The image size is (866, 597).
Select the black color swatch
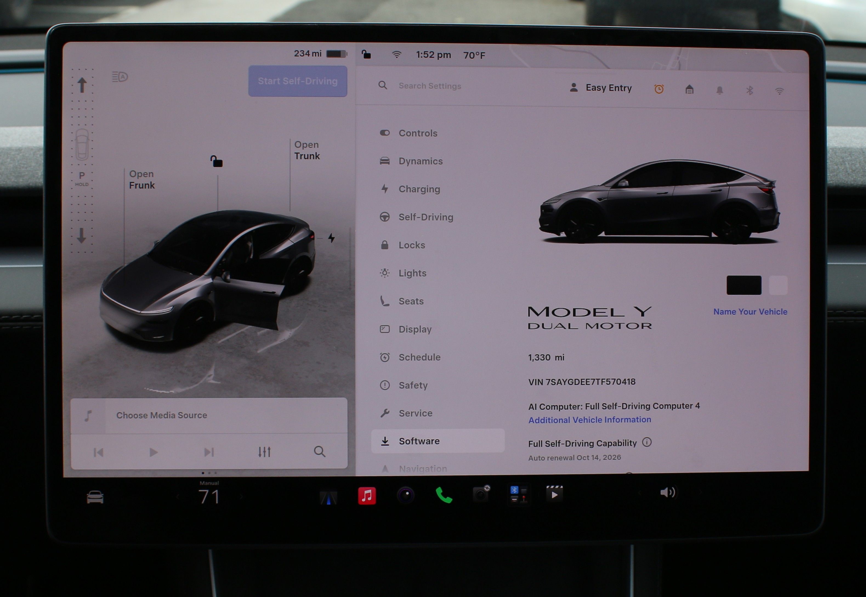(744, 285)
